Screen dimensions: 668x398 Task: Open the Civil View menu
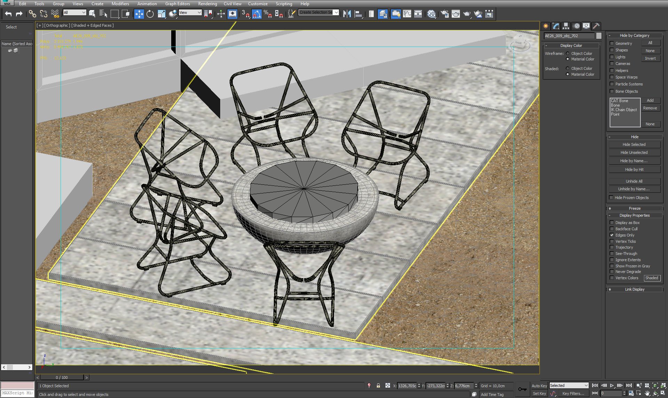(x=232, y=4)
